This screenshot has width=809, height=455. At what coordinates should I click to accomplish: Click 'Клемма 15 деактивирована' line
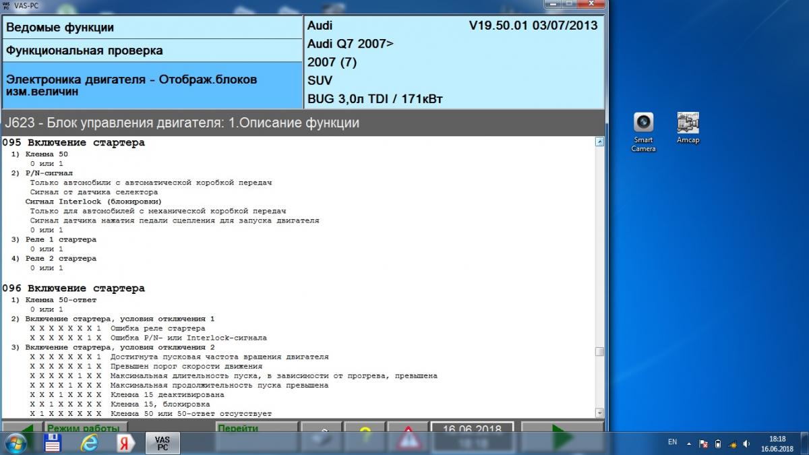click(167, 394)
